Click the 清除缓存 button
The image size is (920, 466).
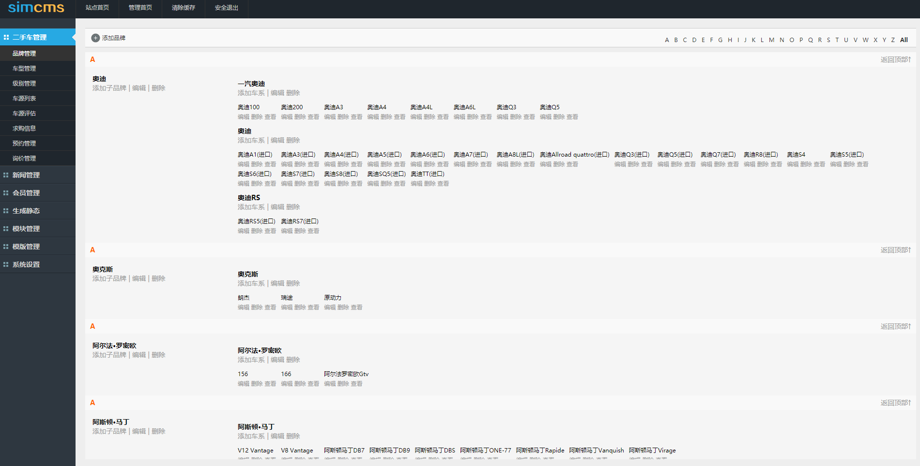tap(183, 8)
